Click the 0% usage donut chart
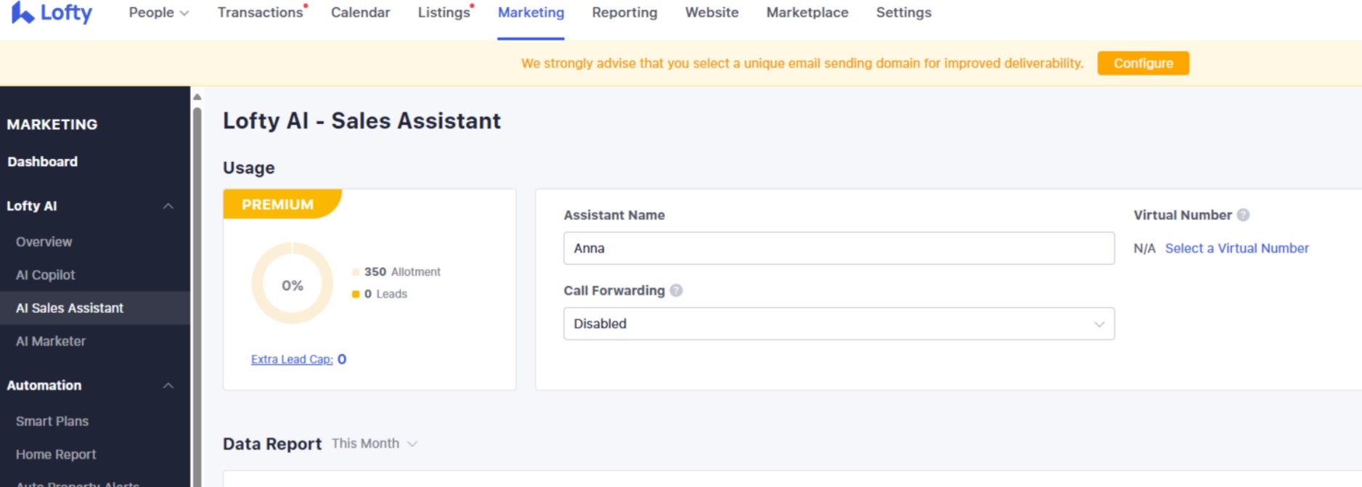The image size is (1362, 487). tap(292, 284)
